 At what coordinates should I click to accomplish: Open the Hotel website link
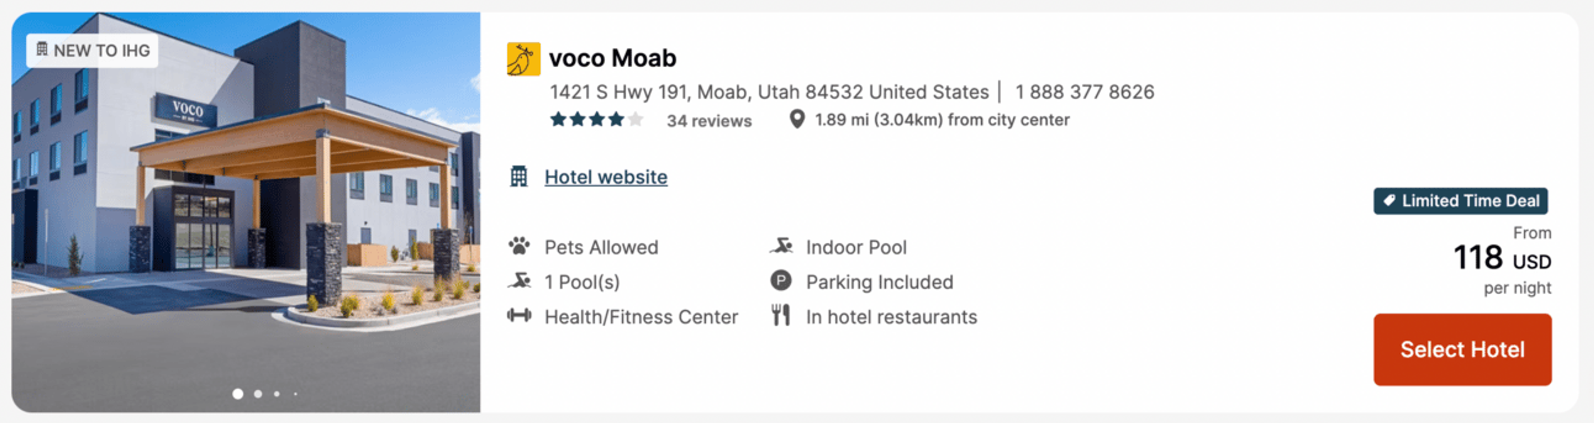coord(606,178)
